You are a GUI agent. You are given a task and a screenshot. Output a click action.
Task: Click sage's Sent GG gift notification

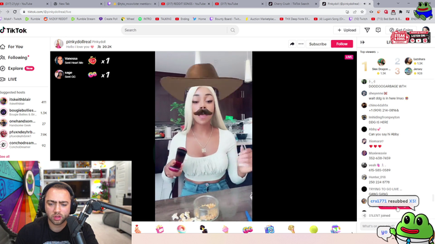[82, 75]
